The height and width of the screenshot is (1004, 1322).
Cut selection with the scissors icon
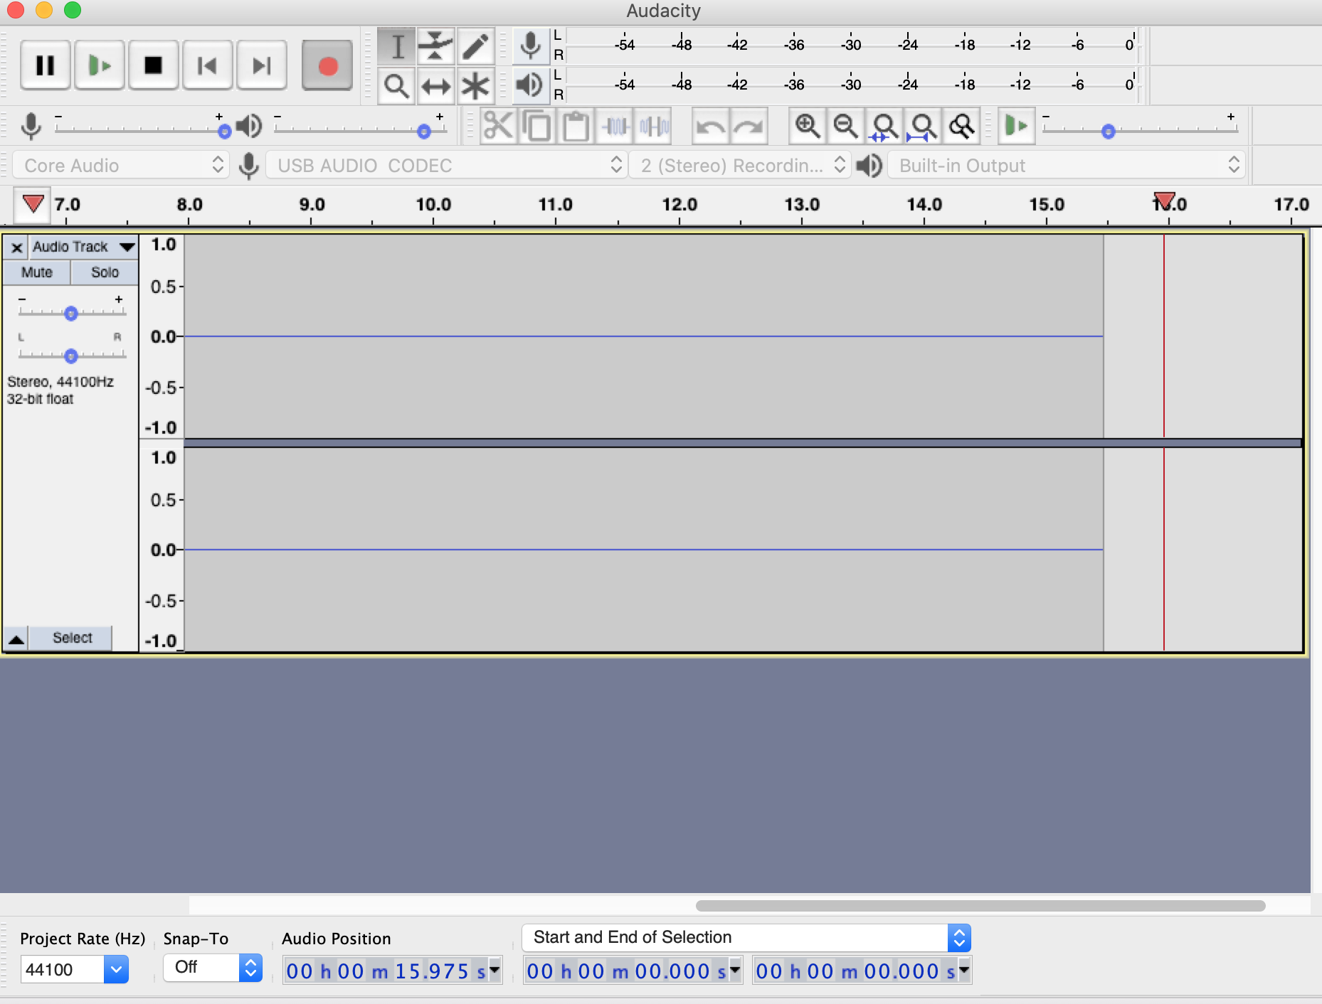(x=498, y=127)
